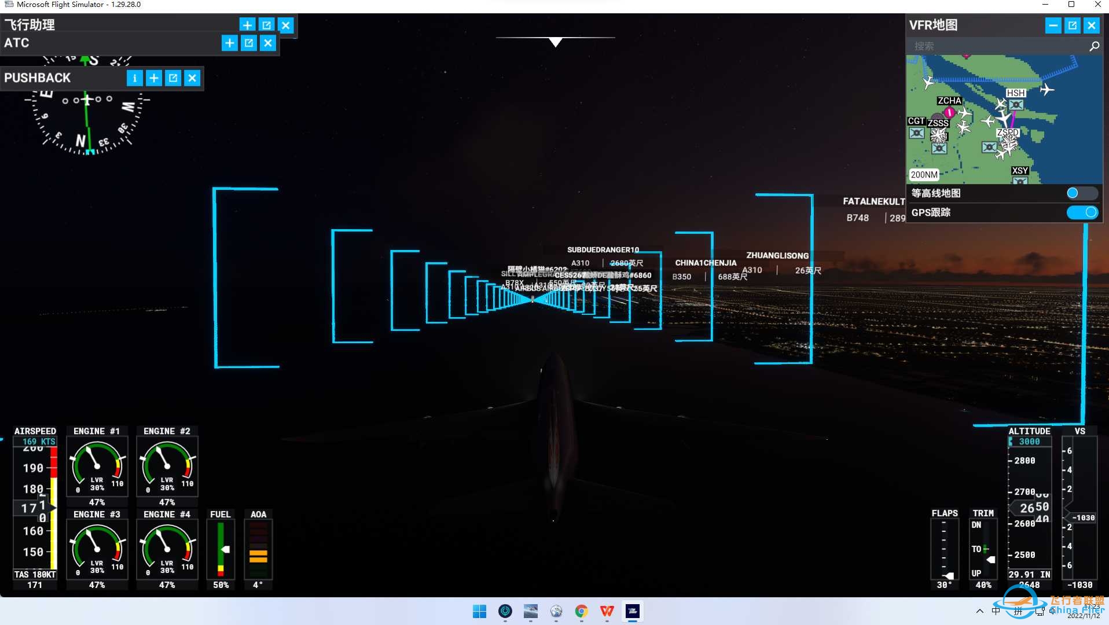Disable the GPS跟踪 switch
The width and height of the screenshot is (1109, 625).
click(x=1082, y=212)
